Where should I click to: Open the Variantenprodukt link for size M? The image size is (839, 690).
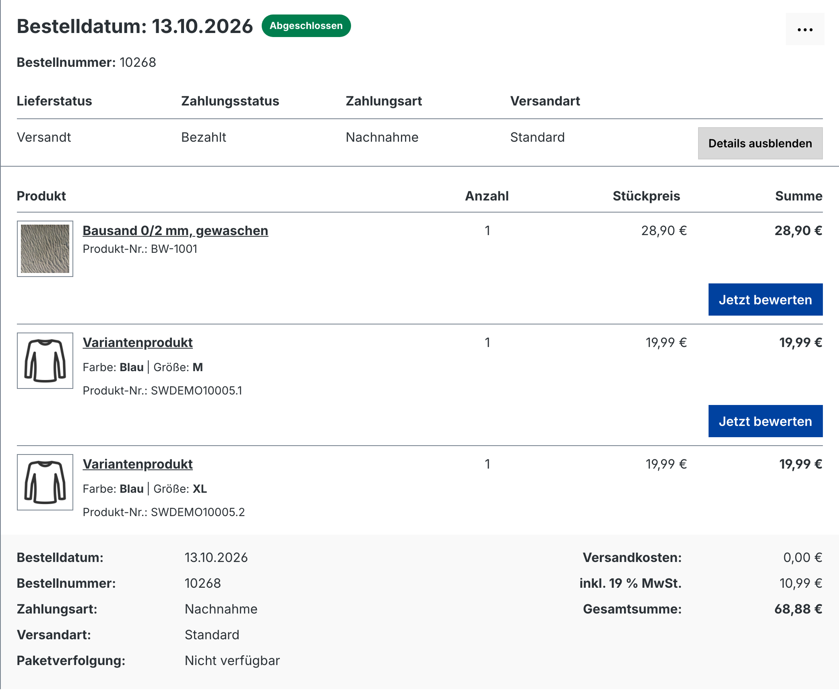138,343
